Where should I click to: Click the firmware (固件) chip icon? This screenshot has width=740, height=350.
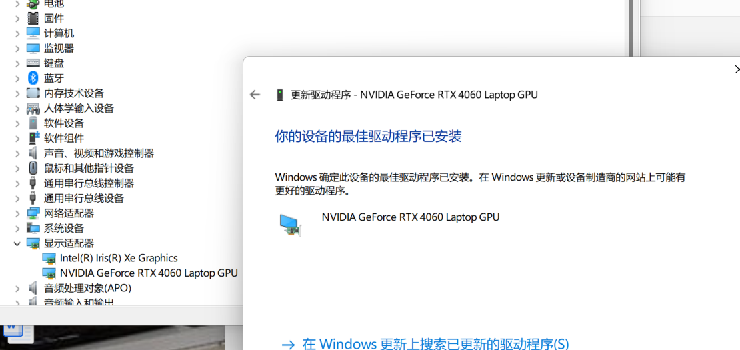pyautogui.click(x=33, y=19)
